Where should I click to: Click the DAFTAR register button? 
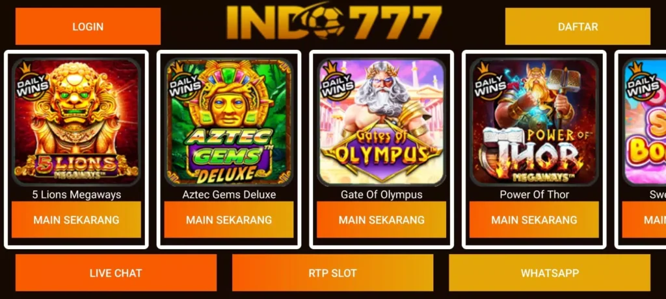(x=578, y=26)
